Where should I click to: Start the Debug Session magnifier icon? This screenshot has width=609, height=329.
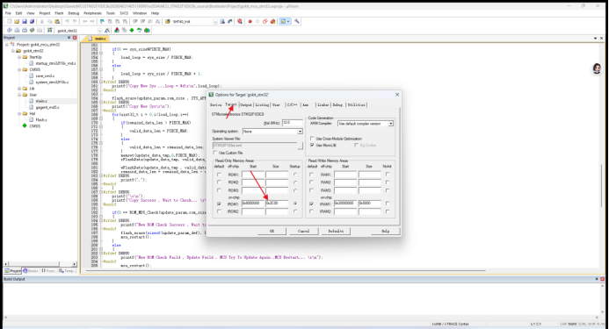click(x=240, y=21)
